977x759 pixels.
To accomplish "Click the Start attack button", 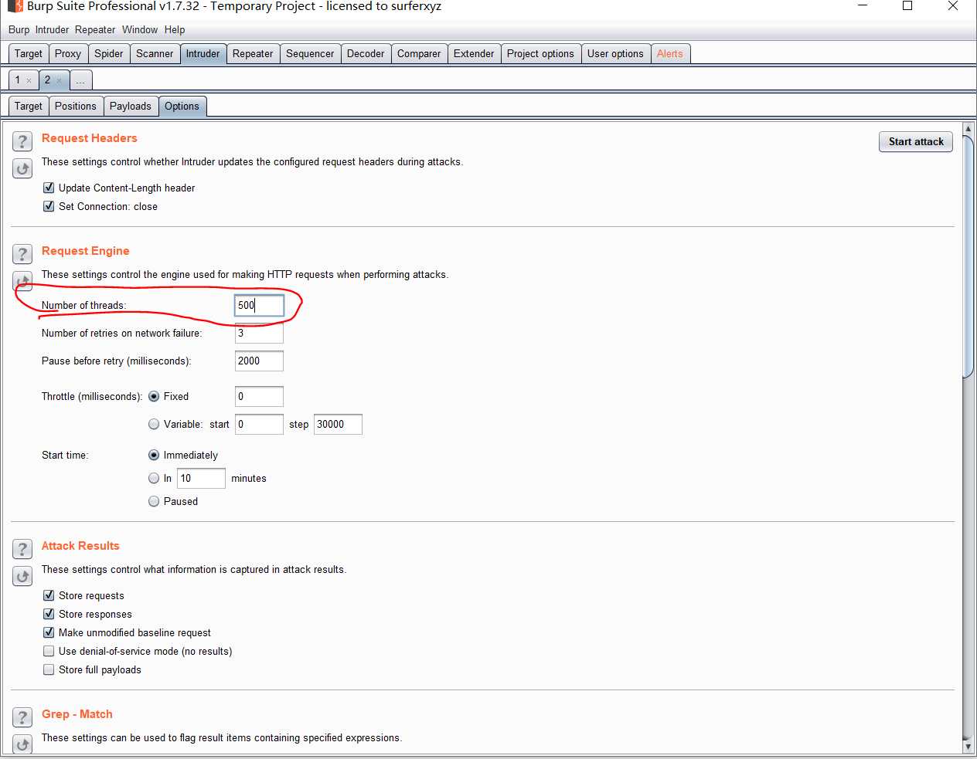I will [x=916, y=141].
